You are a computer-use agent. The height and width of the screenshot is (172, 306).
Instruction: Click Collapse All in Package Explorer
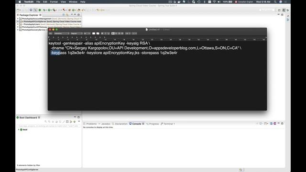tap(64, 15)
